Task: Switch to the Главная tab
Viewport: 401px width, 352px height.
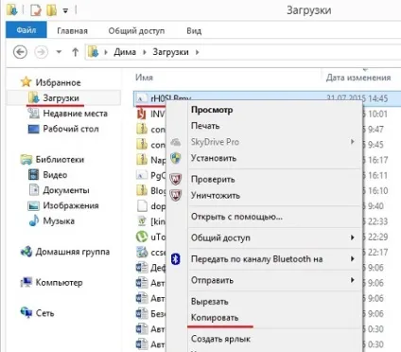Action: coord(72,30)
